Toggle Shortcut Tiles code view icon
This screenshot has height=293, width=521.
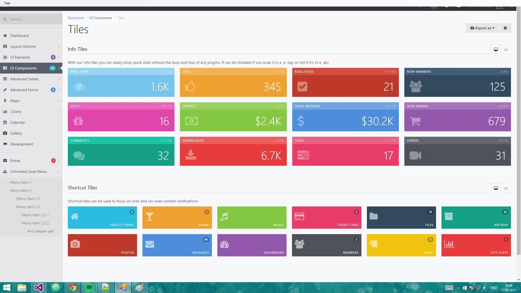(506, 188)
